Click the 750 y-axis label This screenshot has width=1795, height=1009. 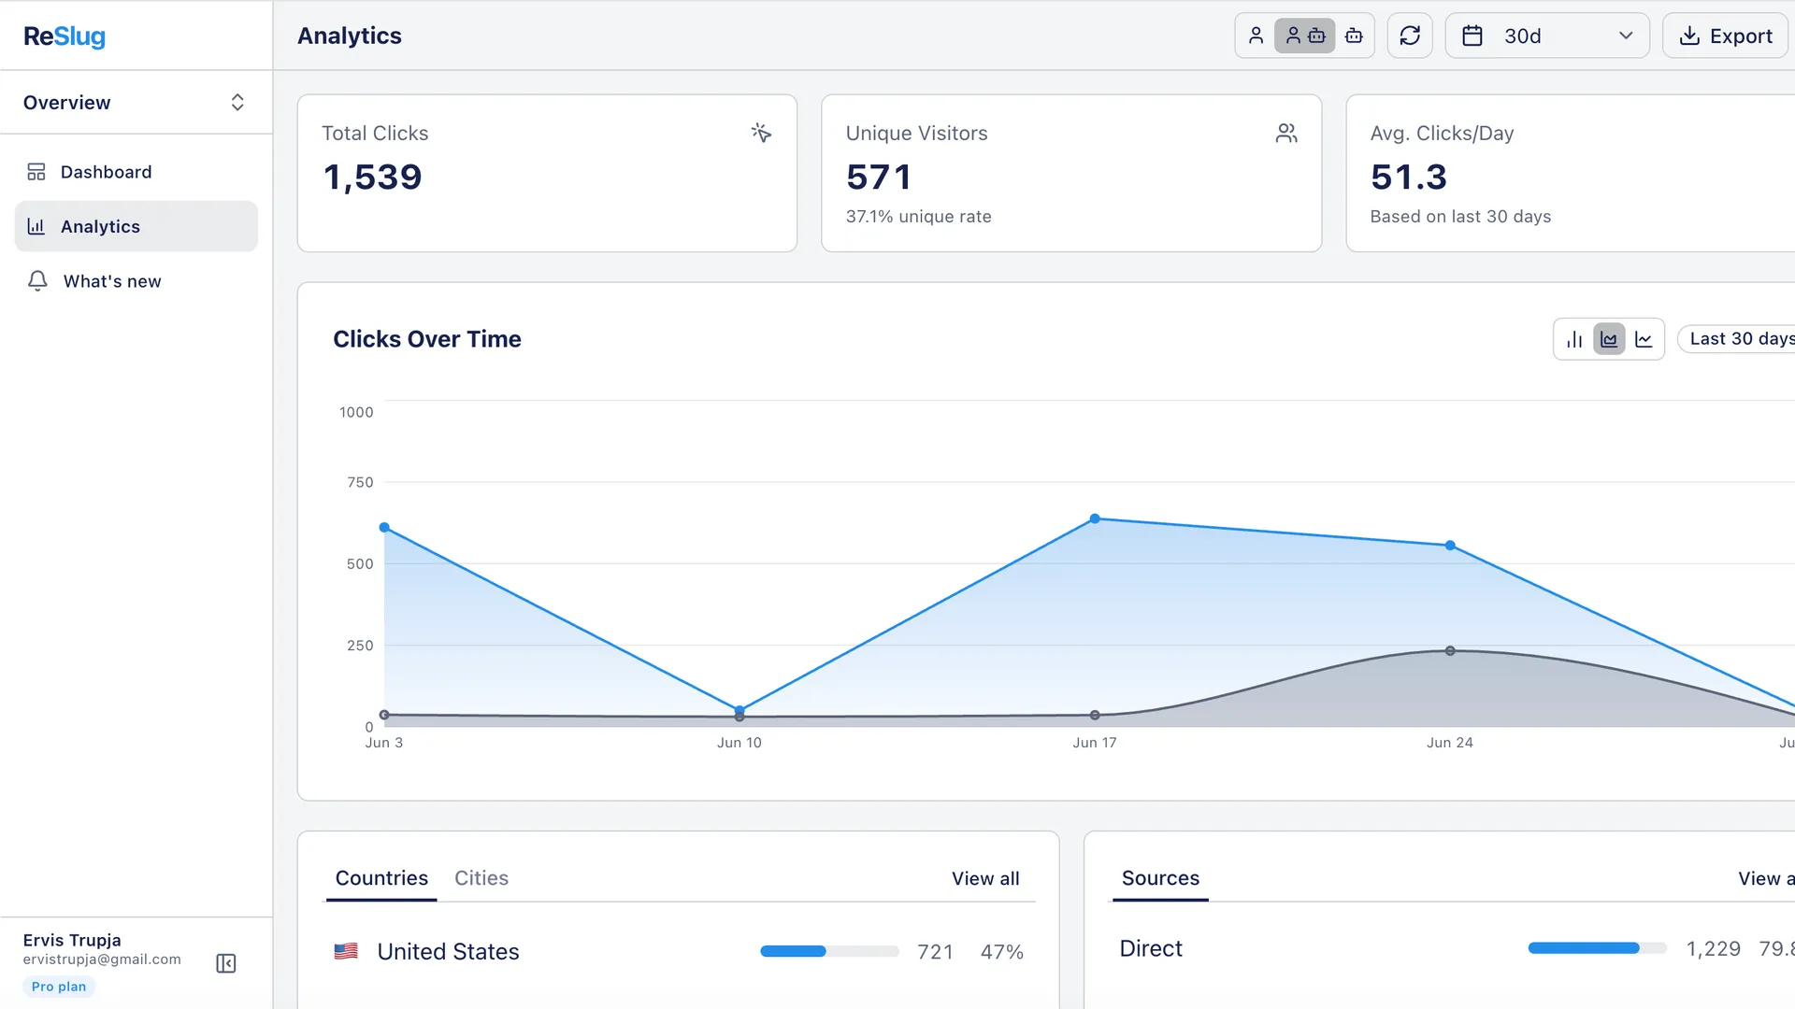360,482
